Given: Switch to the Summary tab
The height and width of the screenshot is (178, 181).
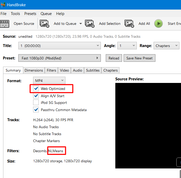Looking at the screenshot, I should point(13,70).
